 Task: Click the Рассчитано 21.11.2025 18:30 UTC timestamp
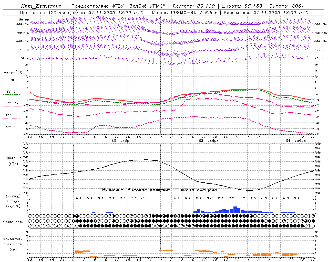click(x=266, y=13)
